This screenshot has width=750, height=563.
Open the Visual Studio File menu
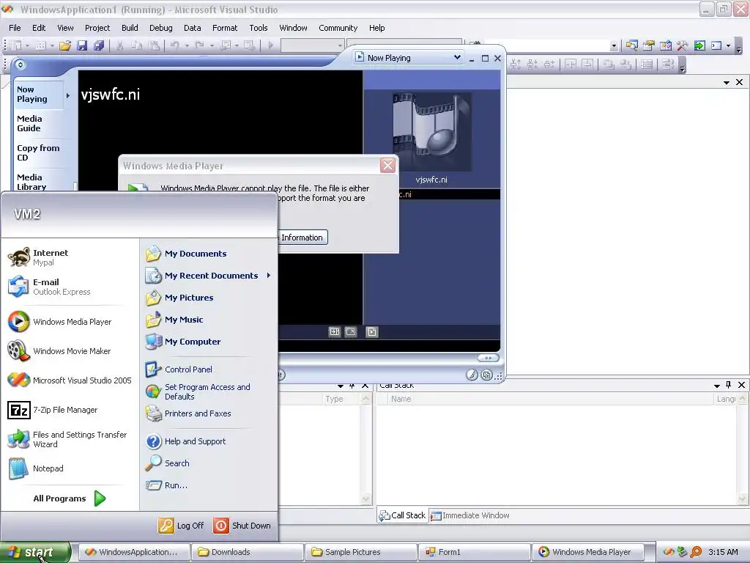click(x=15, y=28)
